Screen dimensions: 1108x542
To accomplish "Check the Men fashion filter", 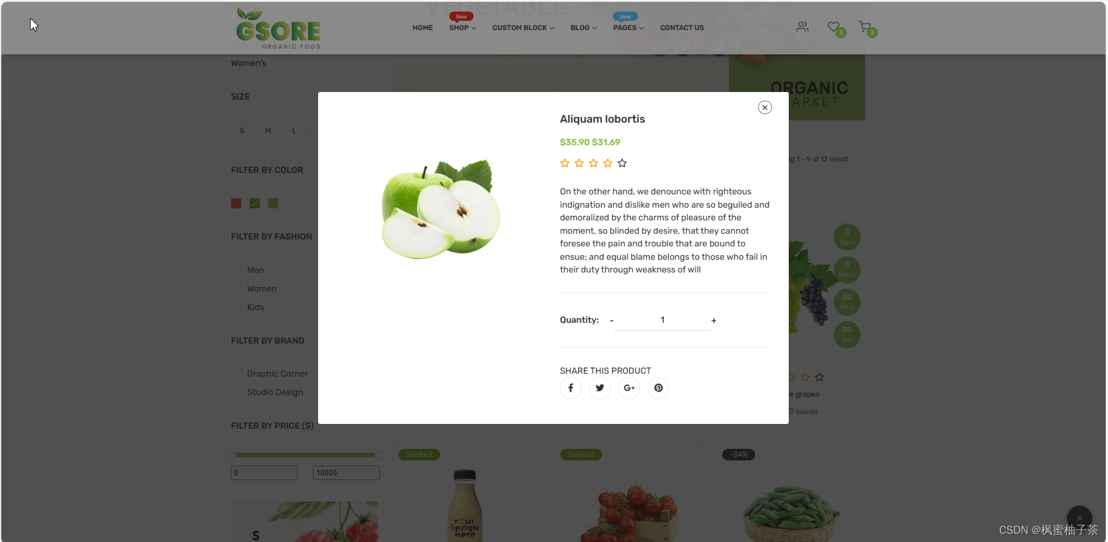I will [x=236, y=270].
